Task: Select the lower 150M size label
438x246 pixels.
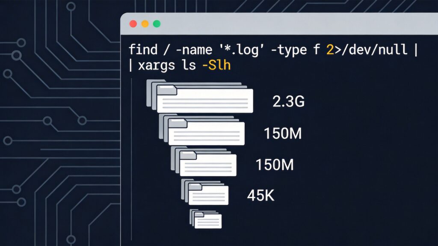Action: (275, 165)
